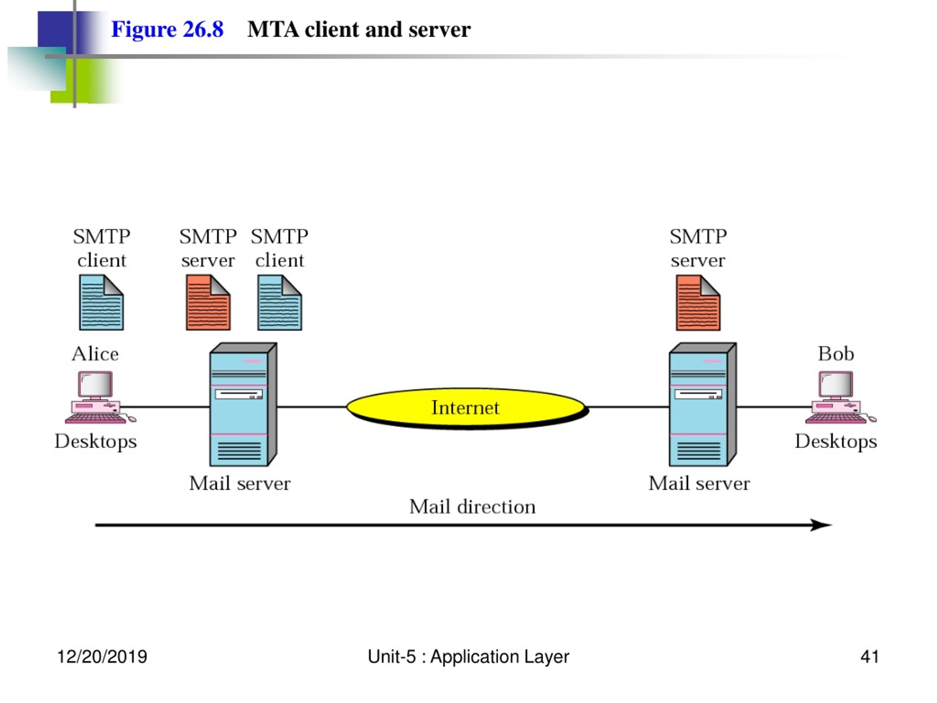Click "Unit-5 : Application Layer" footer text
Viewport: 937px width, 703px height.
coord(468,657)
